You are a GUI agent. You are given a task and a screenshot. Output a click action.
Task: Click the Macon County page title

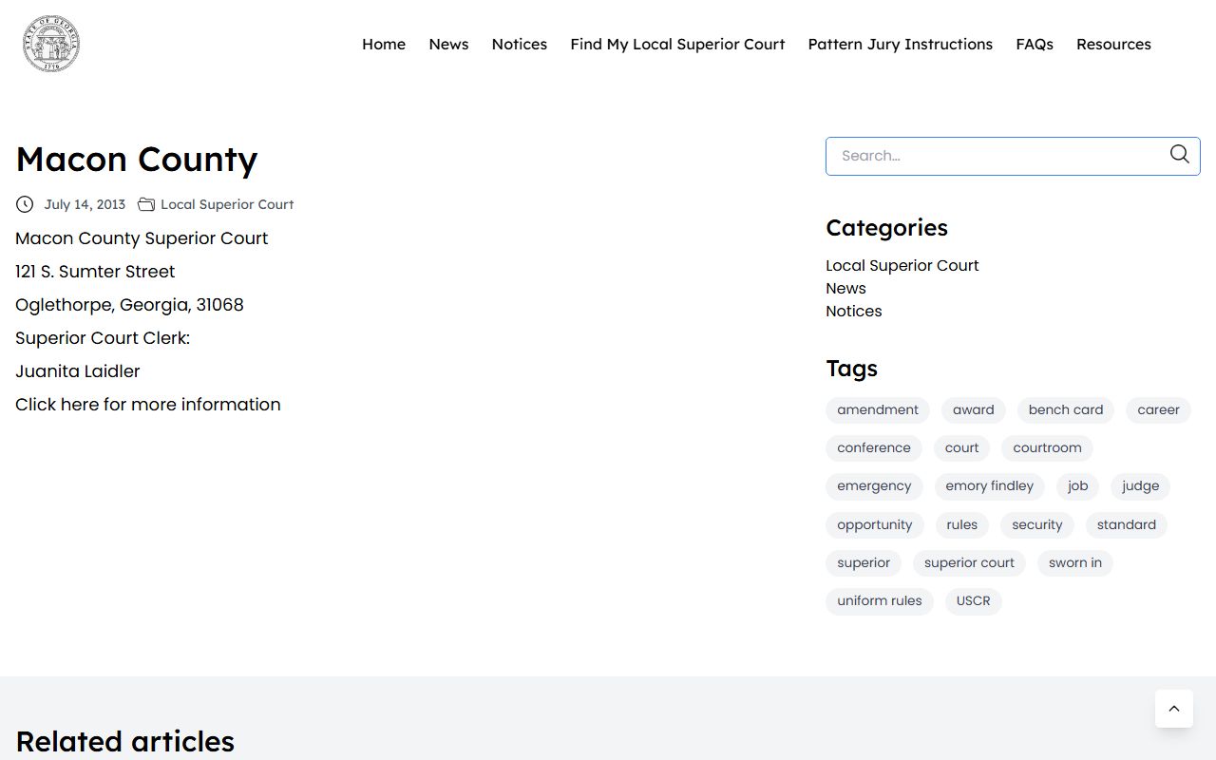(137, 160)
